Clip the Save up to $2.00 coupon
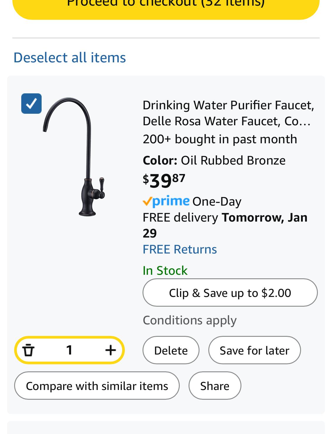The width and height of the screenshot is (332, 434). tap(230, 293)
